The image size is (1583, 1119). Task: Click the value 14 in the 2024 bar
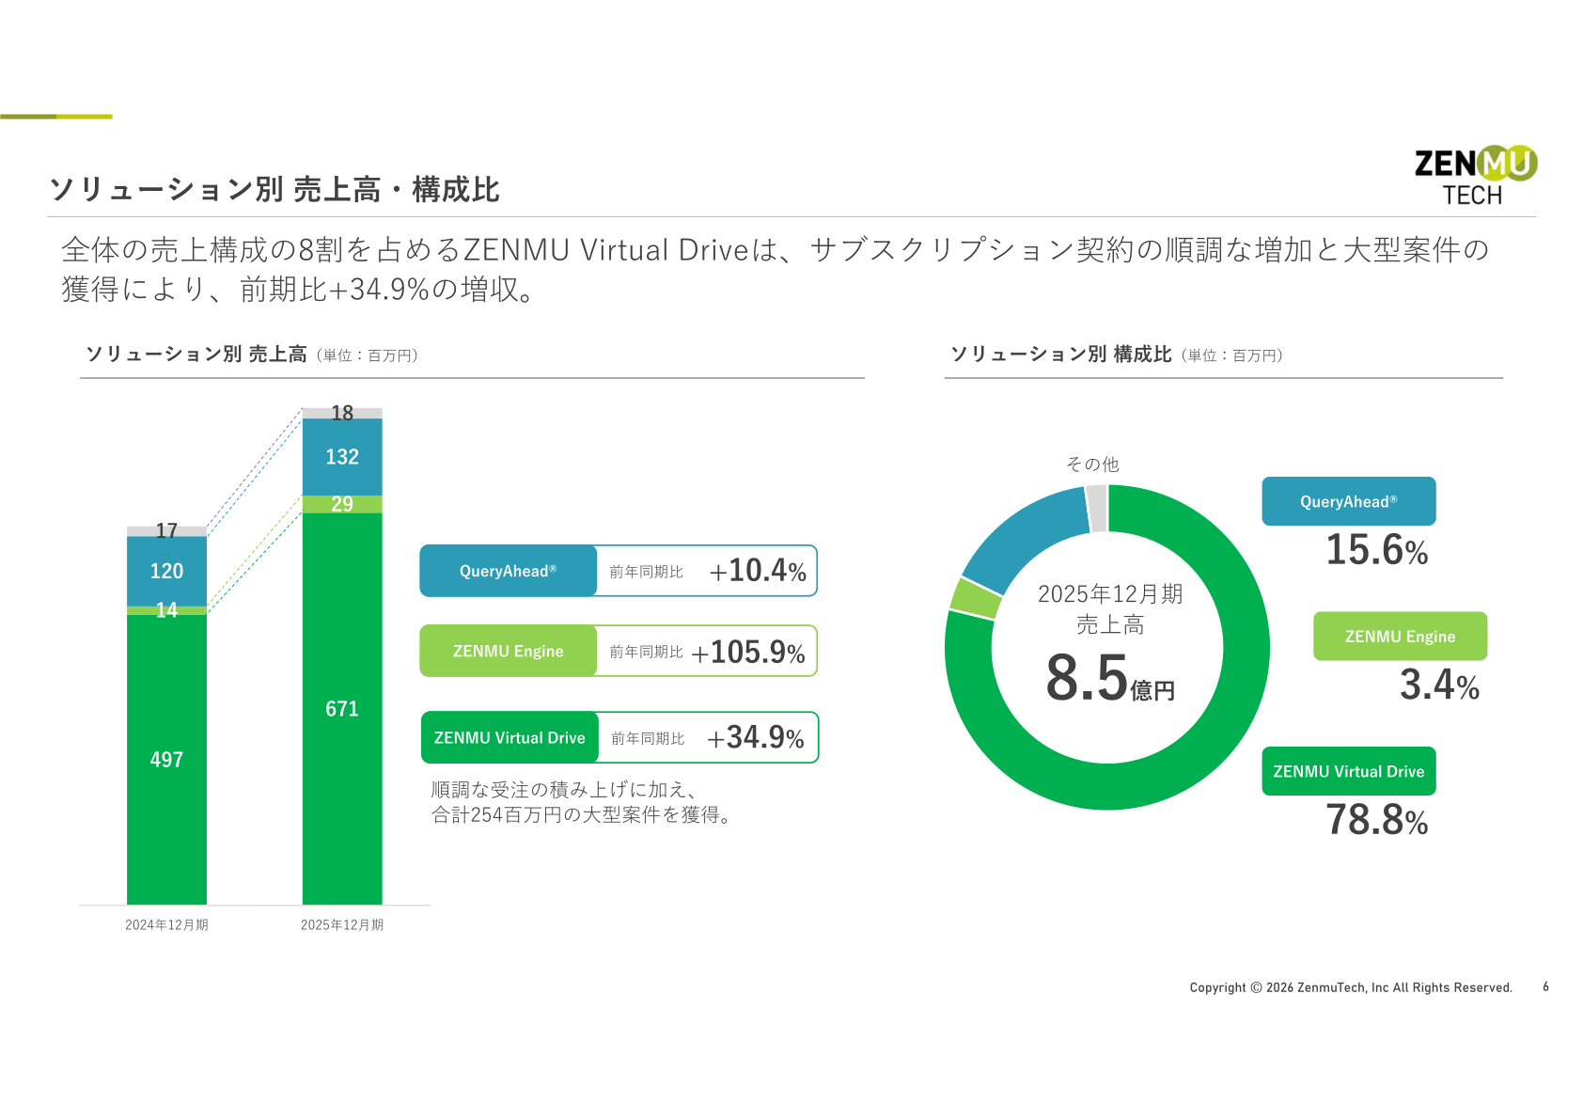166,610
